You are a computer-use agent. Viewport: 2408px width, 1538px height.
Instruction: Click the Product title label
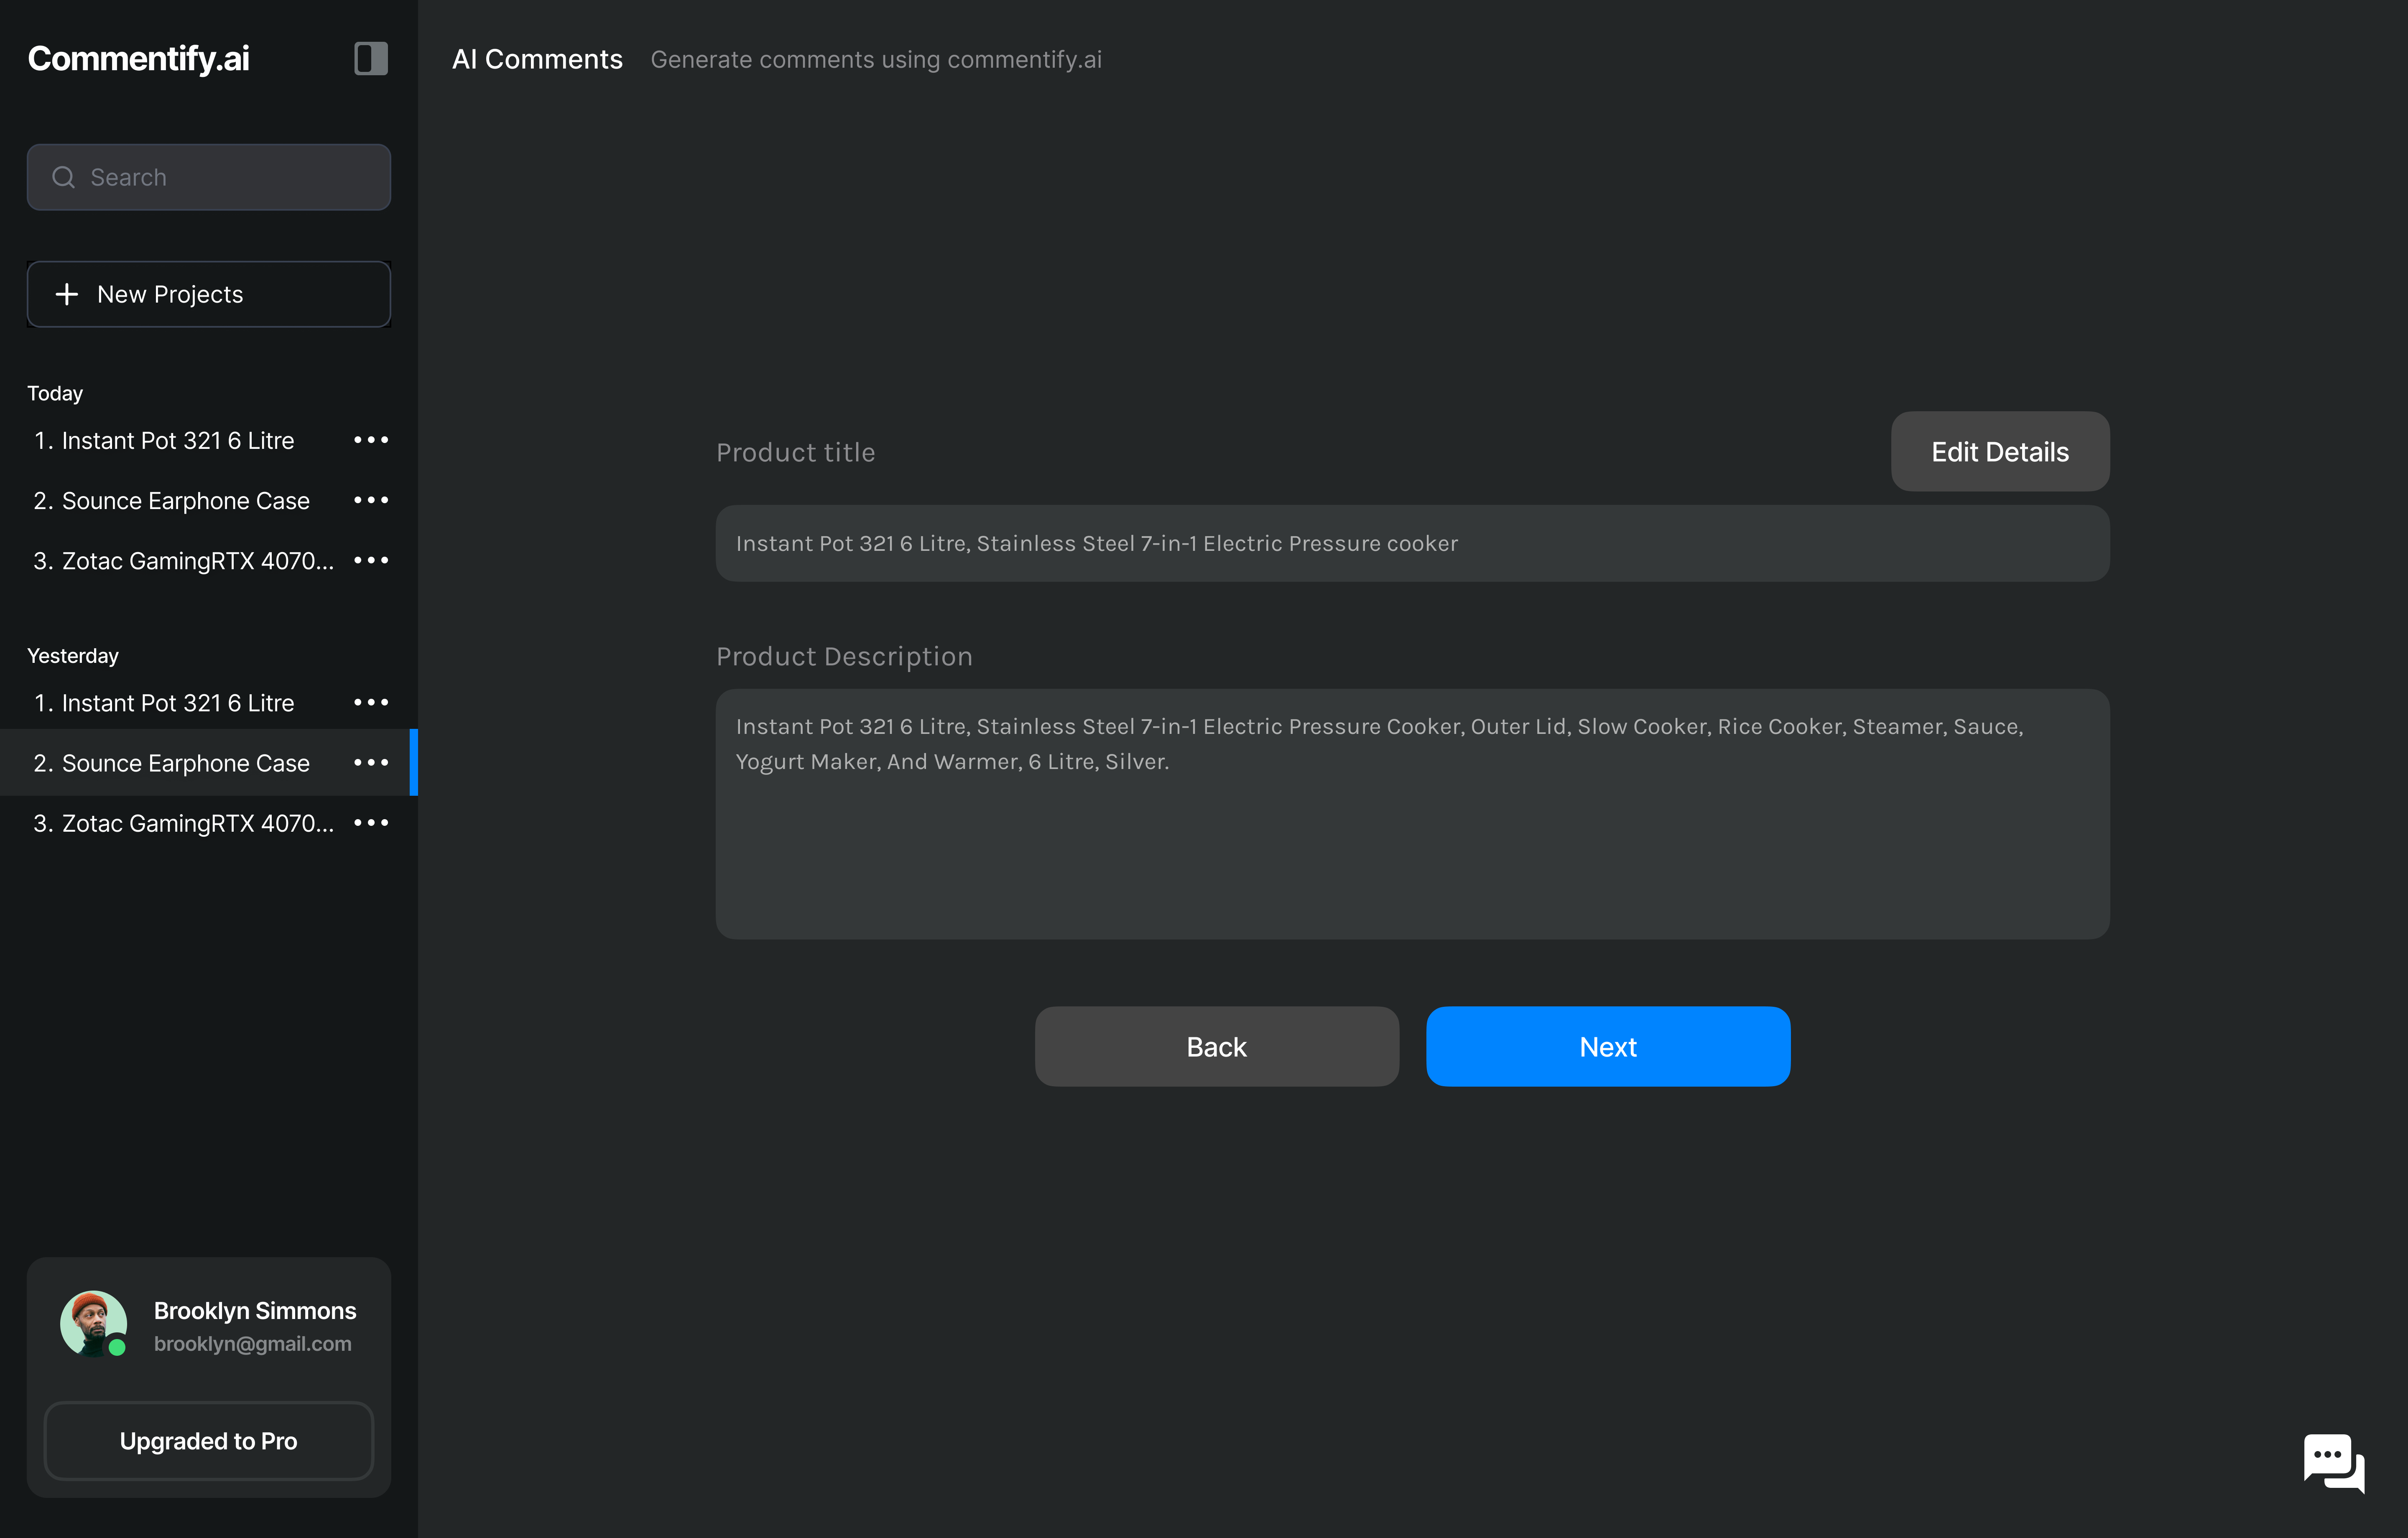(796, 452)
